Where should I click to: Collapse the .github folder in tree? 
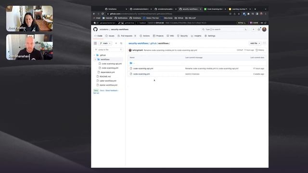point(94,55)
